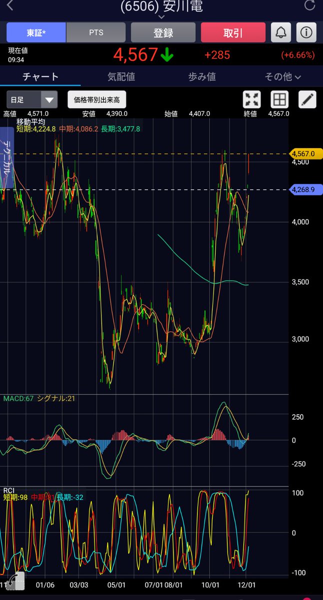Tap MACD:67 indicator label
The height and width of the screenshot is (600, 323).
click(x=18, y=398)
